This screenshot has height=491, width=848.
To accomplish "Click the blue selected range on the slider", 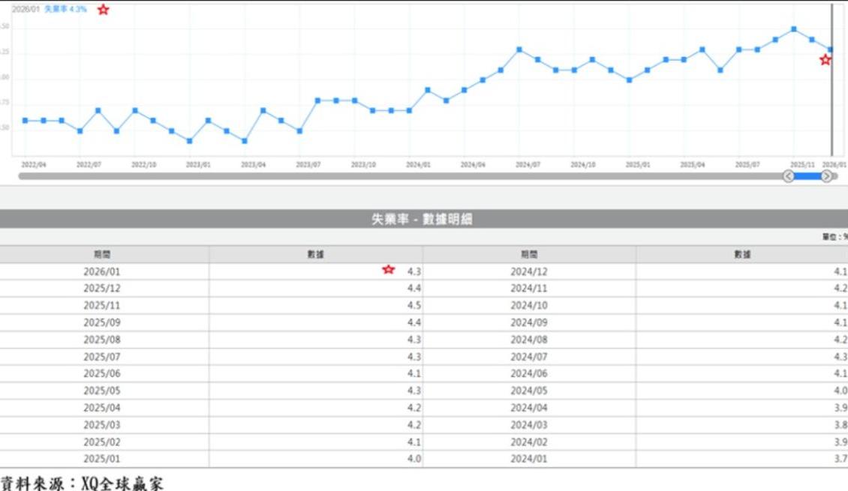I will (x=807, y=176).
